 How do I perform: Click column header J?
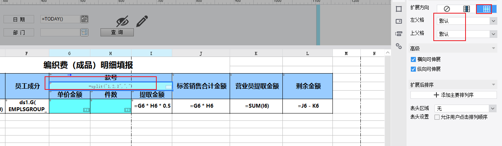click(201, 53)
